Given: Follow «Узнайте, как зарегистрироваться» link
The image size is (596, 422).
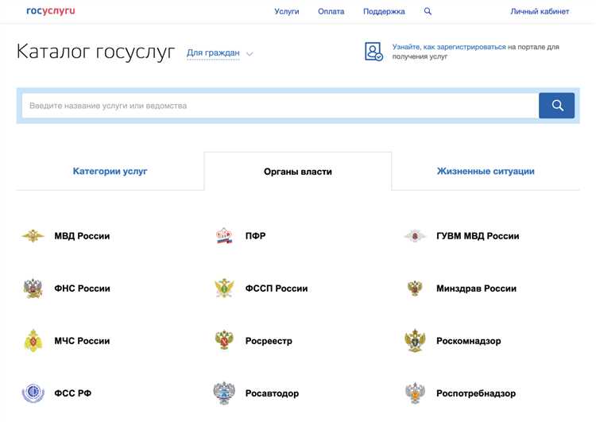Looking at the screenshot, I should (449, 47).
